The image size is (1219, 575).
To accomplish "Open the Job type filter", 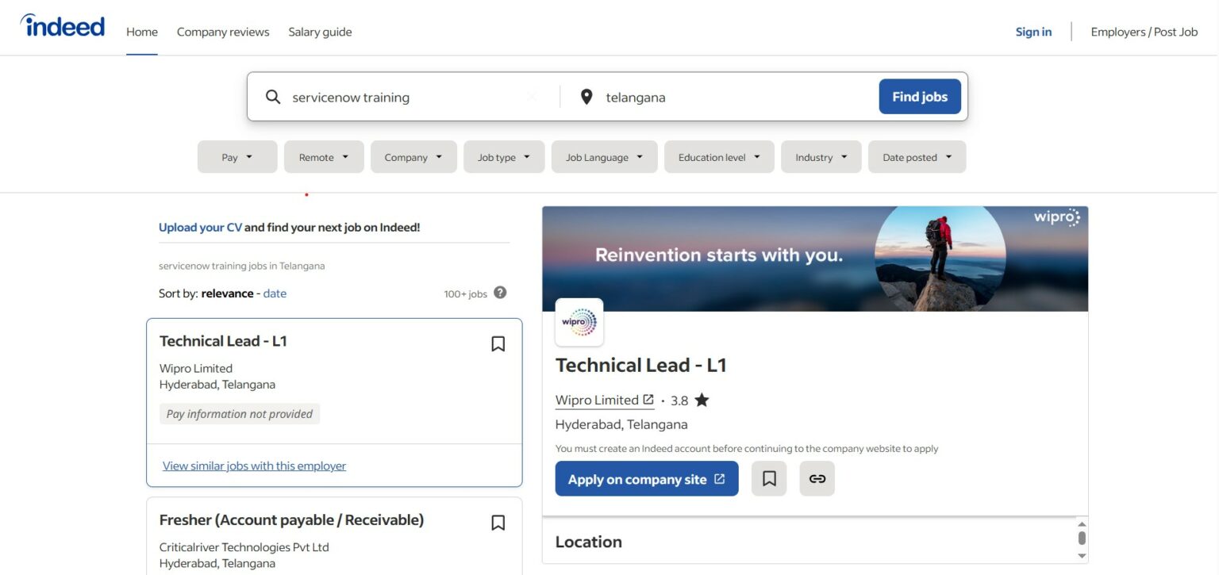I will pyautogui.click(x=504, y=157).
